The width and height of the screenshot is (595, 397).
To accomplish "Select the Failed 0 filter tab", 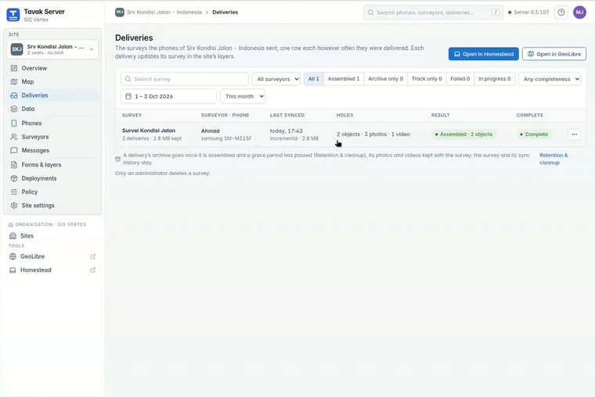I will (460, 79).
